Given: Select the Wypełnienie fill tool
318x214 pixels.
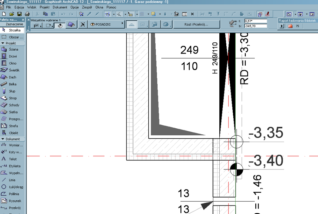Looking at the screenshot, I should 12,173.
